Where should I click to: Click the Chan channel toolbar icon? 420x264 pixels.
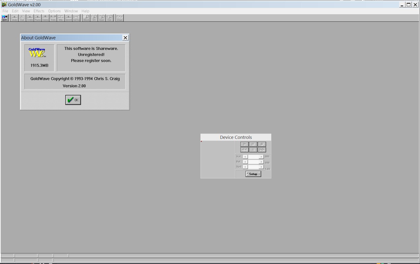tap(120, 18)
